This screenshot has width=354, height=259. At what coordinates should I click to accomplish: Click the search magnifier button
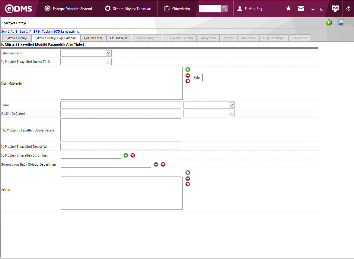pyautogui.click(x=225, y=8)
